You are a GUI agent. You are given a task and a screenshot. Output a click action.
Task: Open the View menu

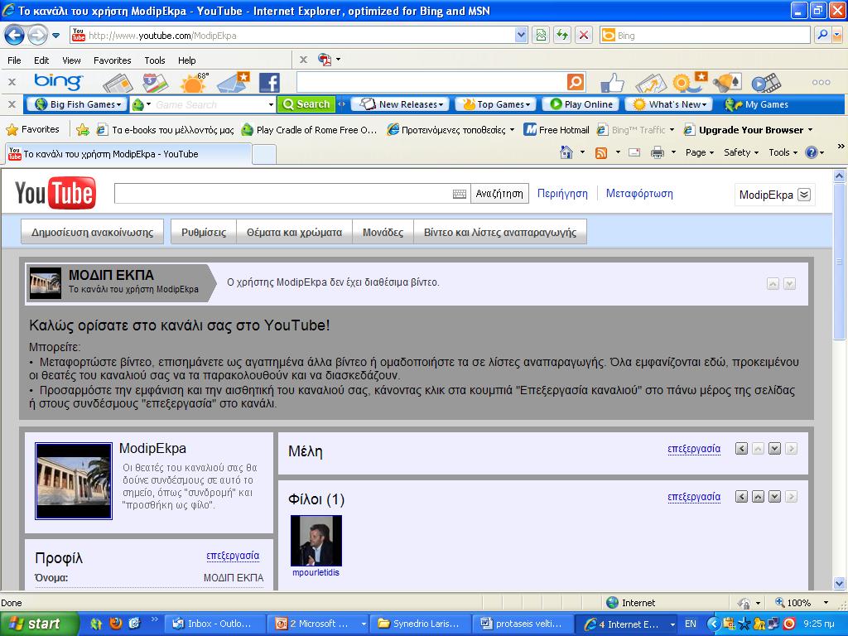71,60
